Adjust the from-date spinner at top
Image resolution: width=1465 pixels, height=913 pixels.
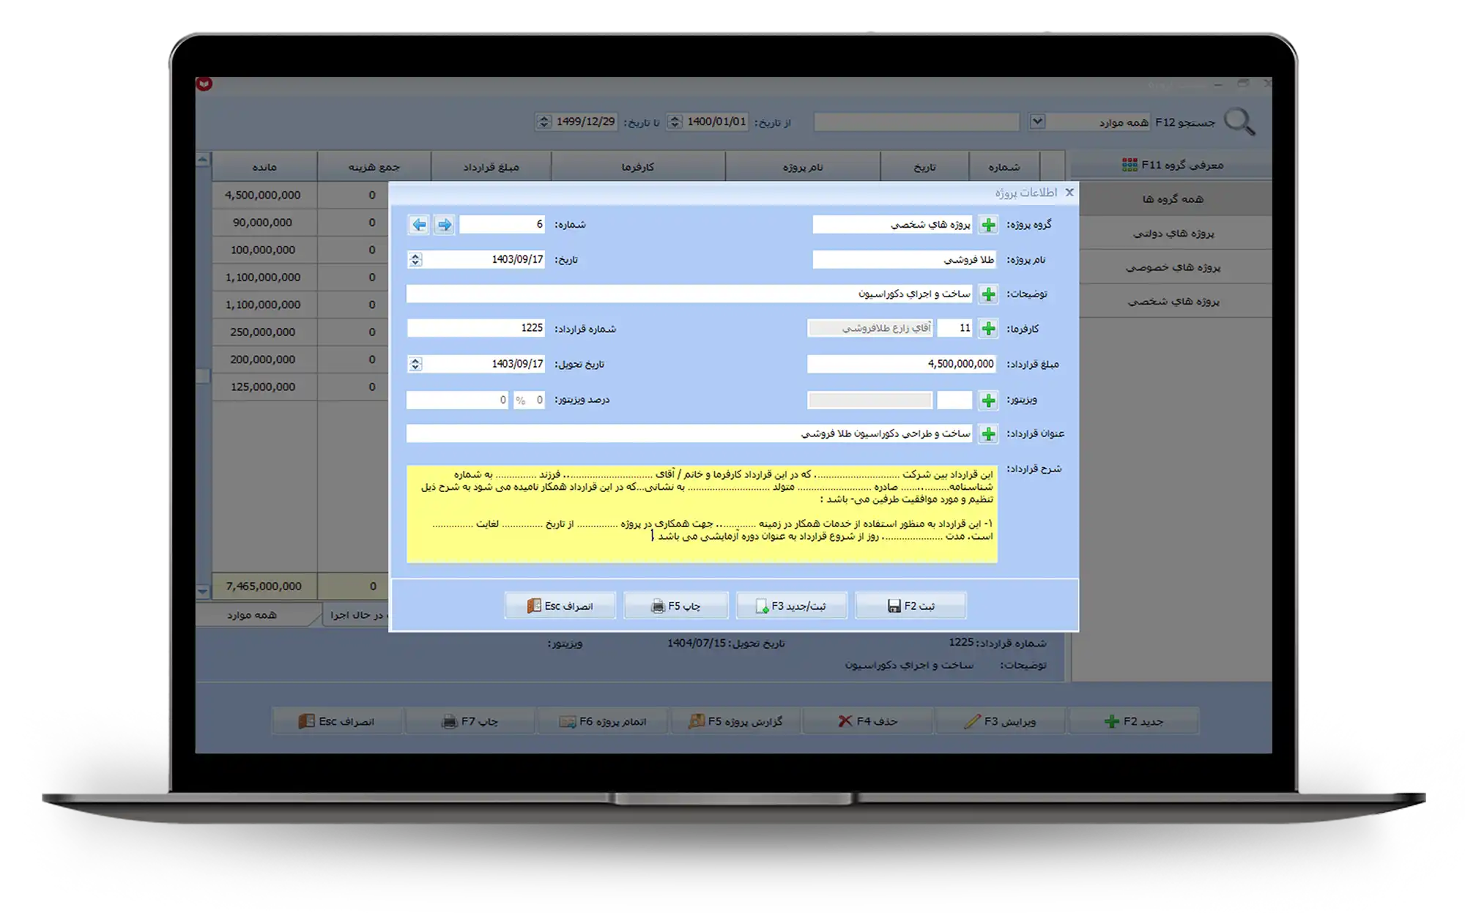click(x=675, y=122)
